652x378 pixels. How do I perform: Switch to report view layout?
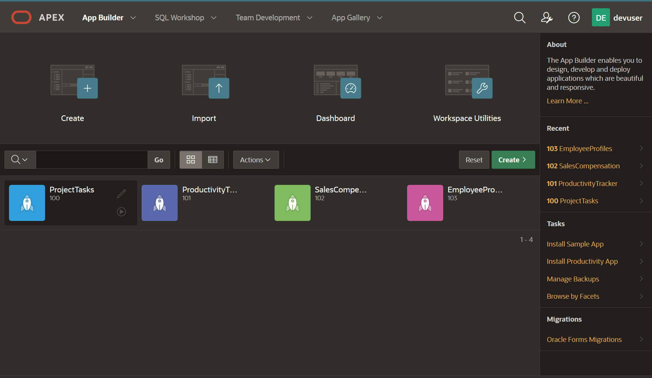[213, 159]
